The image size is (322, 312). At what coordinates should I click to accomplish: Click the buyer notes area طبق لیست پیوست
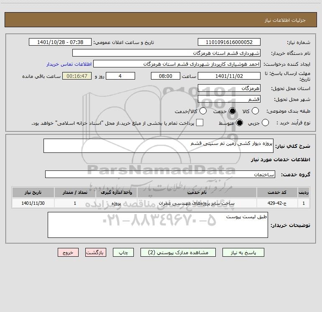coord(158,225)
